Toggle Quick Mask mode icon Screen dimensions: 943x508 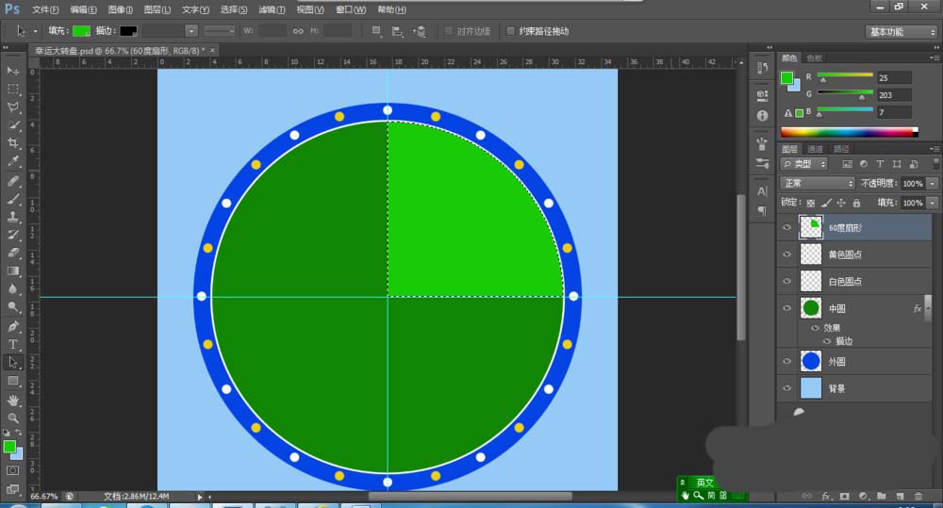coord(12,470)
